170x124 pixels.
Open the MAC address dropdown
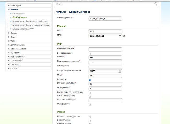tap(120, 36)
